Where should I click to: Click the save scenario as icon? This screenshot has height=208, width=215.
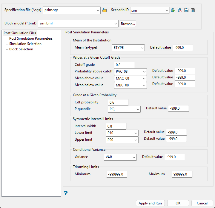[x=193, y=10]
